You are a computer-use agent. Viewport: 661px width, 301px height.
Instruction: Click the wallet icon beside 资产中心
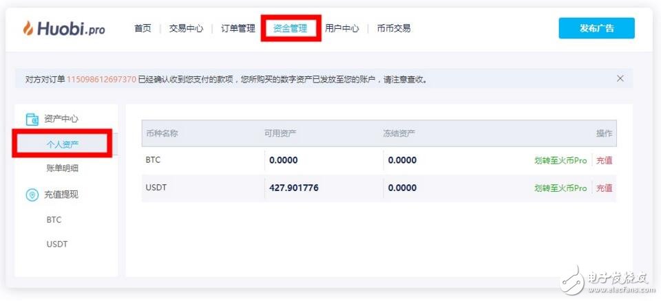32,120
